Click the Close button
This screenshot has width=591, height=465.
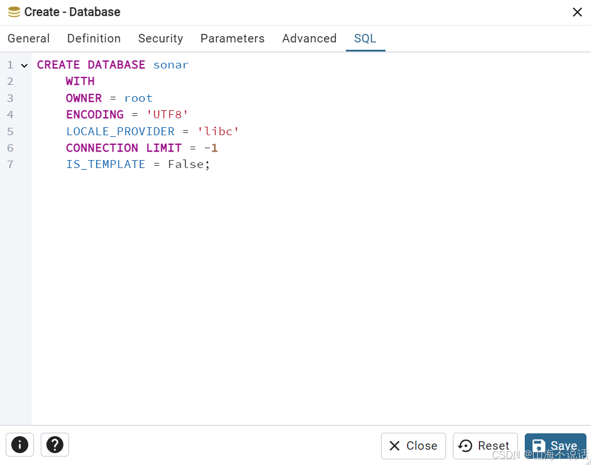click(x=413, y=446)
